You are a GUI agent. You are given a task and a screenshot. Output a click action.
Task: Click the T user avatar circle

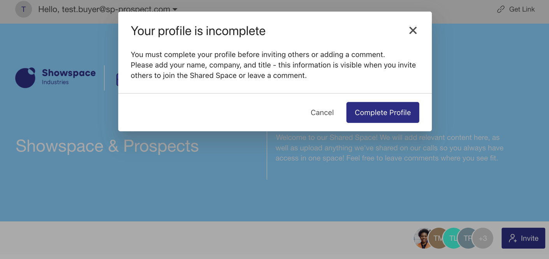click(x=23, y=9)
